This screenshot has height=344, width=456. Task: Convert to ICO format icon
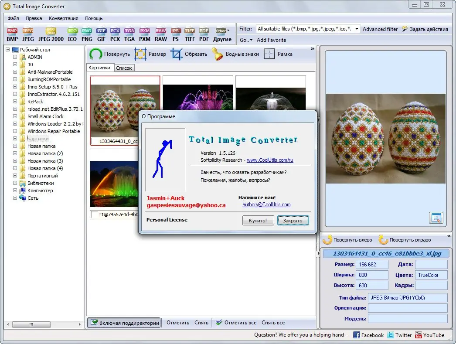point(72,35)
